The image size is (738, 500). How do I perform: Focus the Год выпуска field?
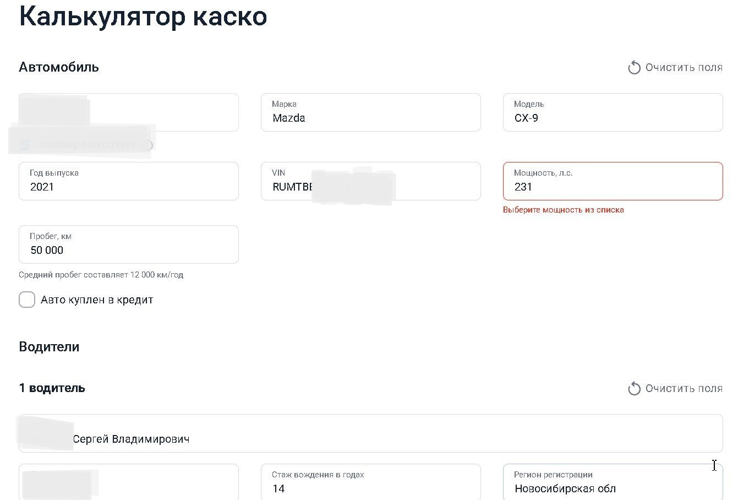(128, 181)
